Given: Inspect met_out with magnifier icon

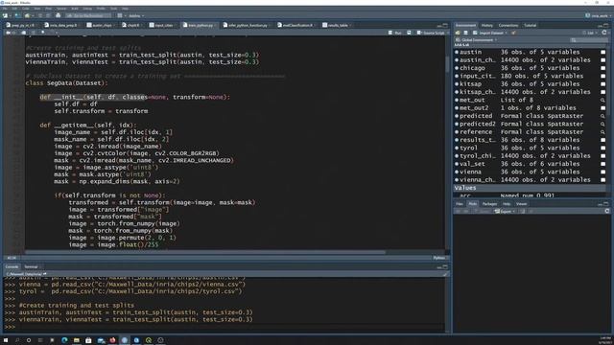Looking at the screenshot, I should pos(603,100).
